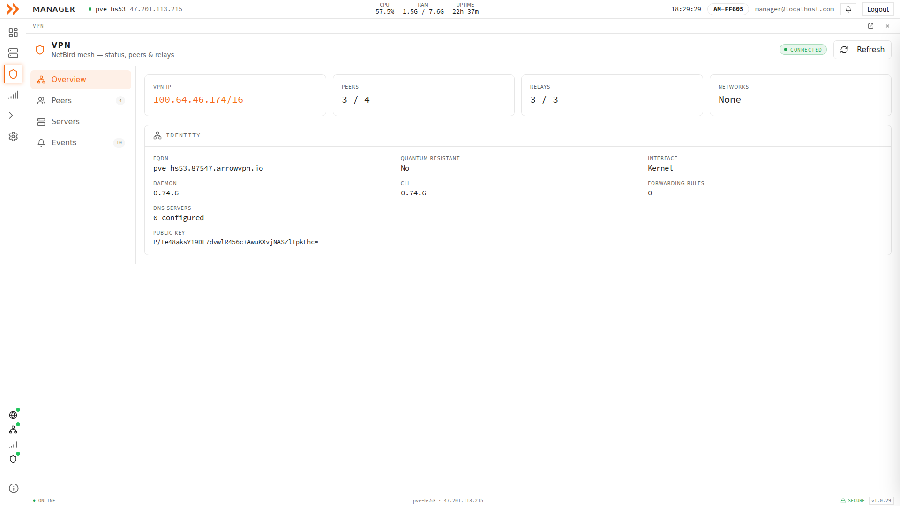Open the servers stack icon in sidebar

click(x=13, y=53)
